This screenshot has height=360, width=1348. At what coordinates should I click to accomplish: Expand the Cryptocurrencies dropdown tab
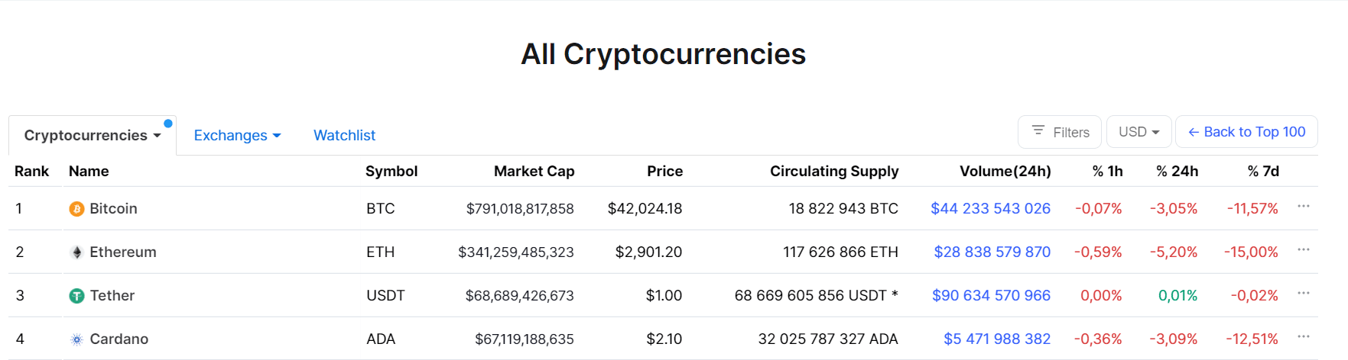pyautogui.click(x=93, y=136)
